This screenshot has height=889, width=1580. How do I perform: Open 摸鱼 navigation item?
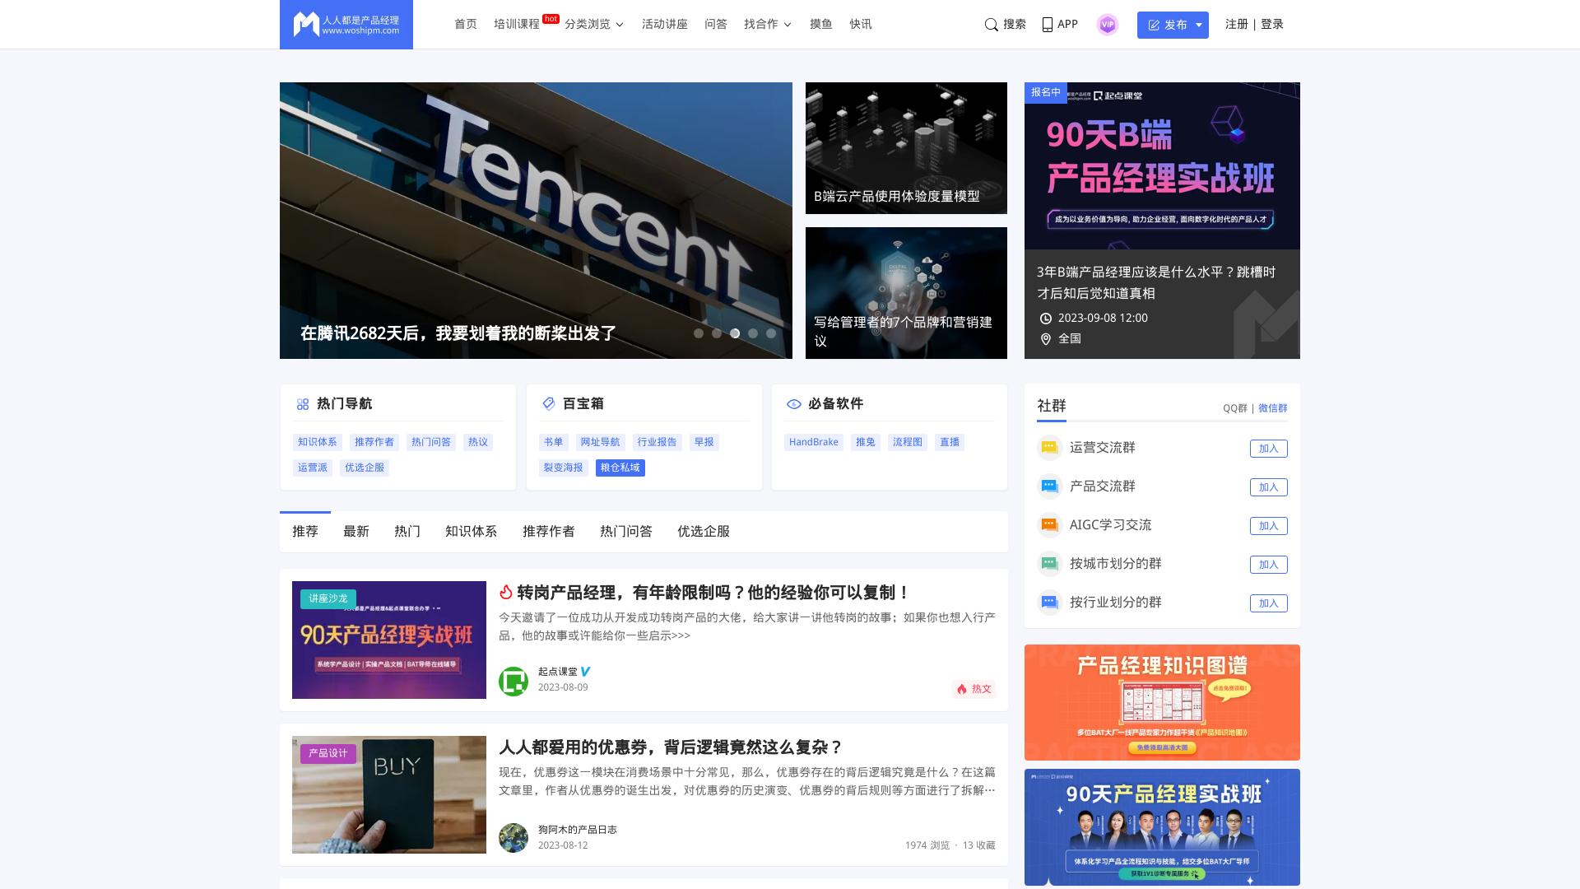tap(821, 25)
